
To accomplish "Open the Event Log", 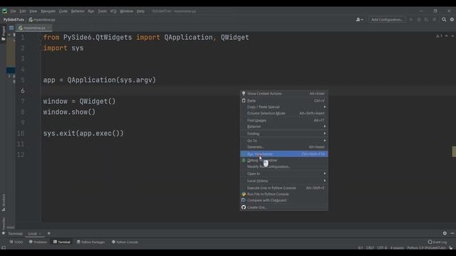I will point(437,242).
